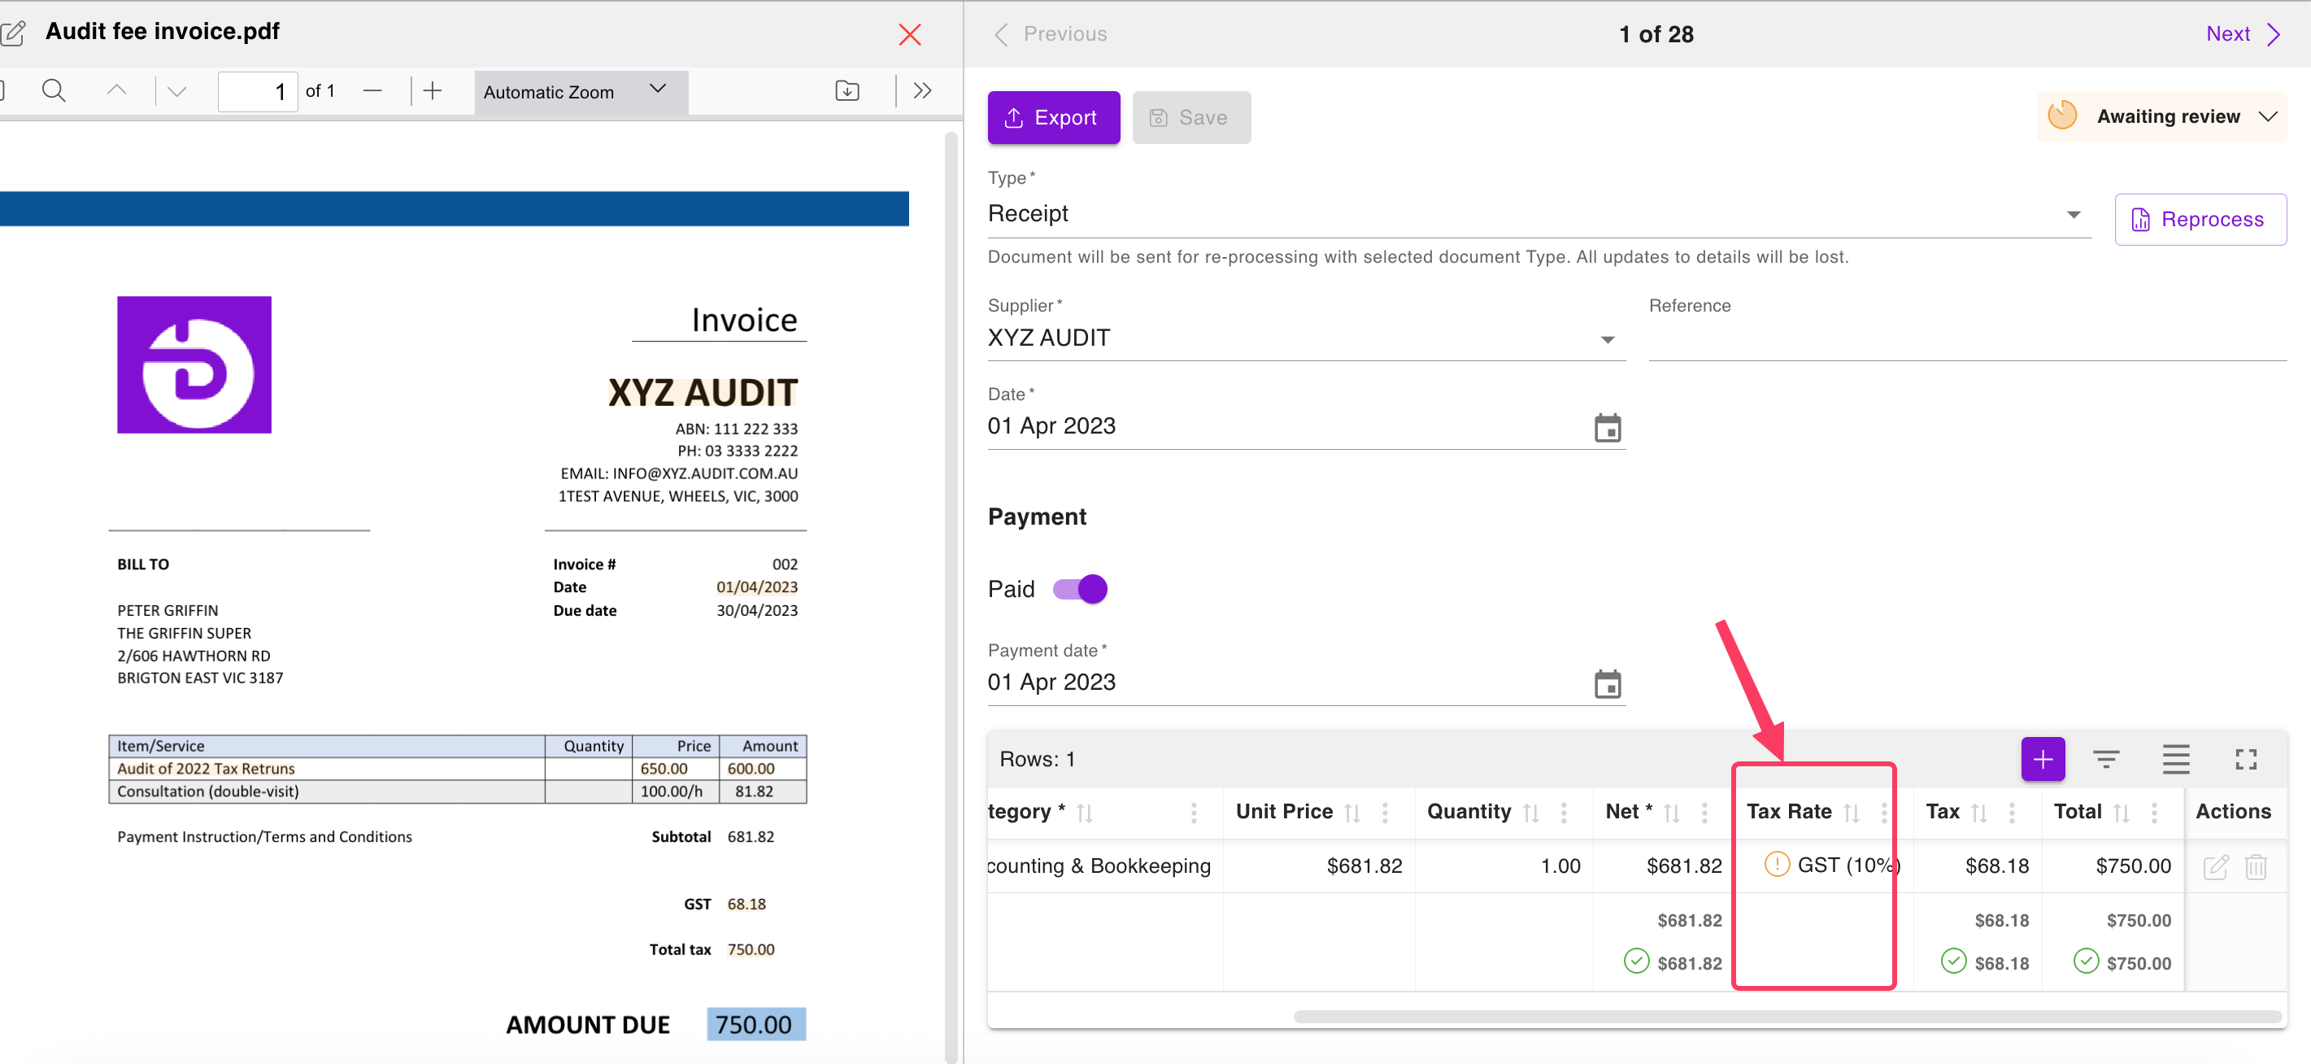
Task: Click the AMOUNT DUE 750.00 highlight
Action: pos(755,1024)
